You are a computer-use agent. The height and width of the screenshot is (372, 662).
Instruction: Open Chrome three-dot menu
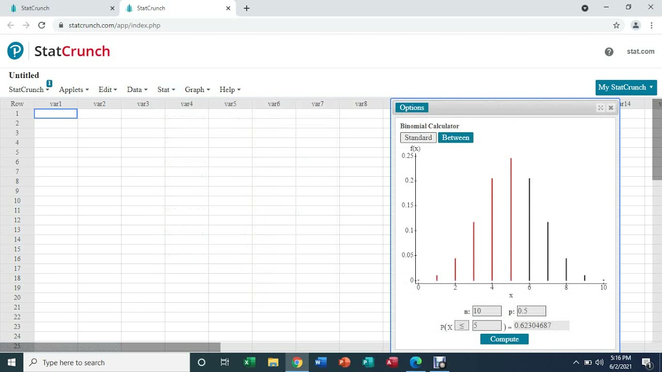(651, 25)
